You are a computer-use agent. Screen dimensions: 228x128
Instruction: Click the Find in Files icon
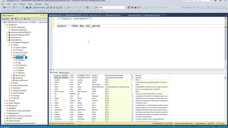96,7
